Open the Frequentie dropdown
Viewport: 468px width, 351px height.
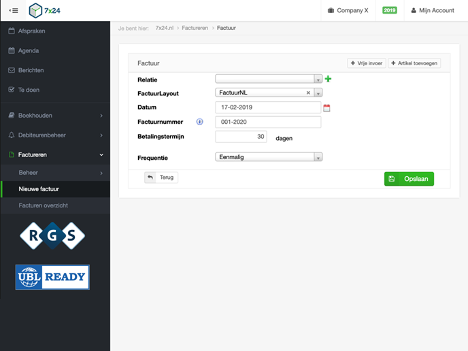coord(318,157)
